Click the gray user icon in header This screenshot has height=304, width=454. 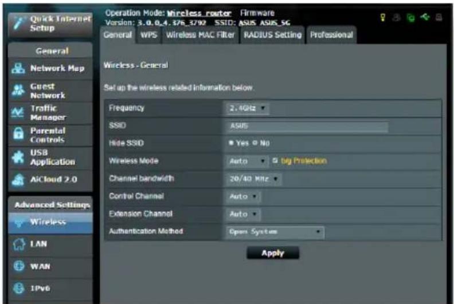tap(397, 17)
